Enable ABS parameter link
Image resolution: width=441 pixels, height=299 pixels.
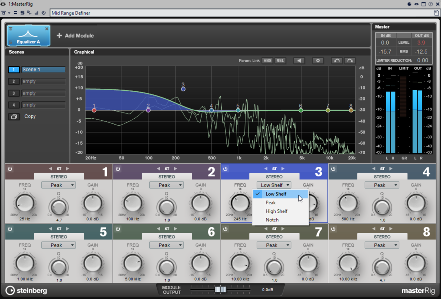coord(267,61)
